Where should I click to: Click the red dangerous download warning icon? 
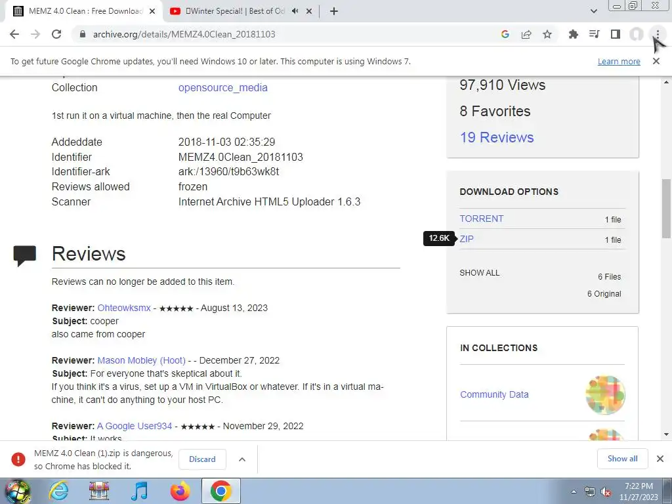pos(18,459)
